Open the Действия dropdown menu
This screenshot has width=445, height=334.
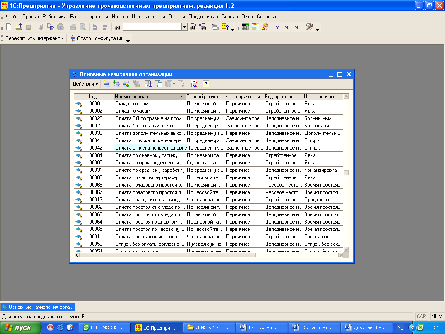pos(85,84)
